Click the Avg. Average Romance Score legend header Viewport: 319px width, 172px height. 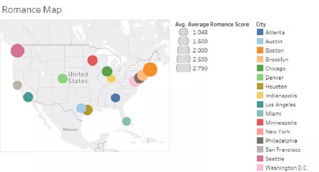pos(212,25)
